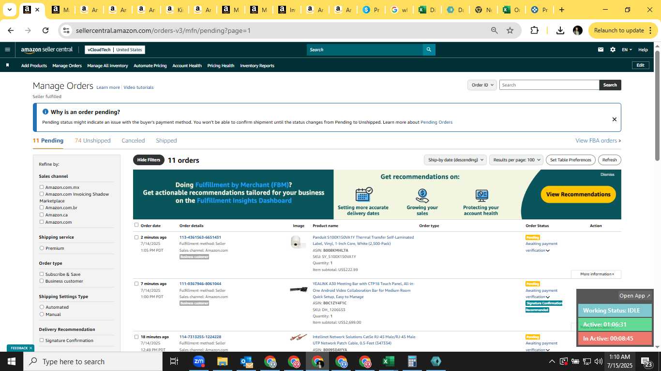Click the browser back arrow
This screenshot has height=371, width=661.
[11, 30]
